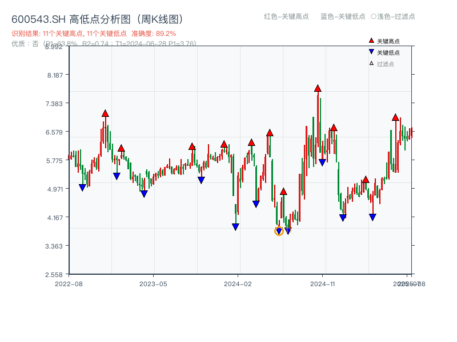Click the 5.775 y-axis label

pos(54,161)
